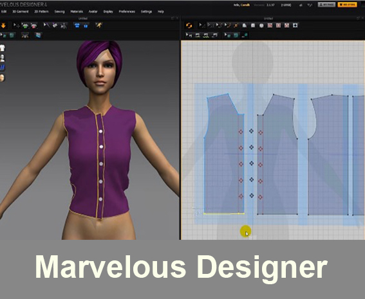Select the 3D Select/Move arrow tool
365x299 pixels.
pyautogui.click(x=16, y=26)
